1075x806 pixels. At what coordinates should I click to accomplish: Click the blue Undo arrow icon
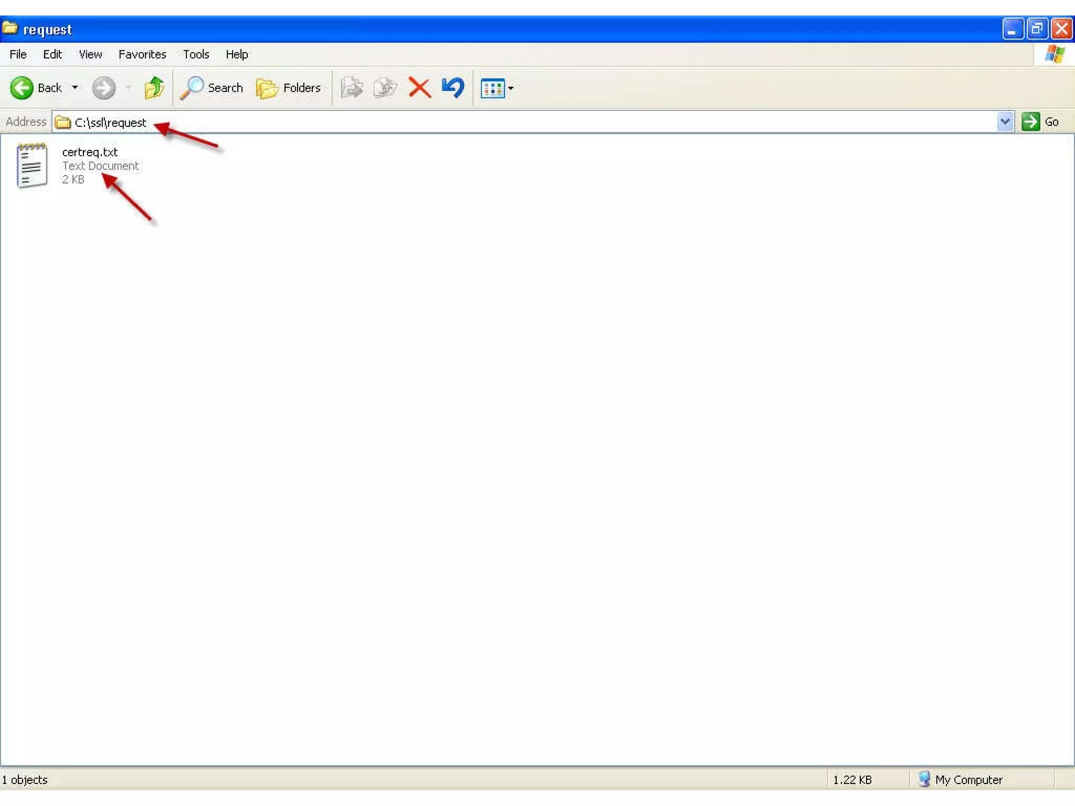click(x=452, y=88)
